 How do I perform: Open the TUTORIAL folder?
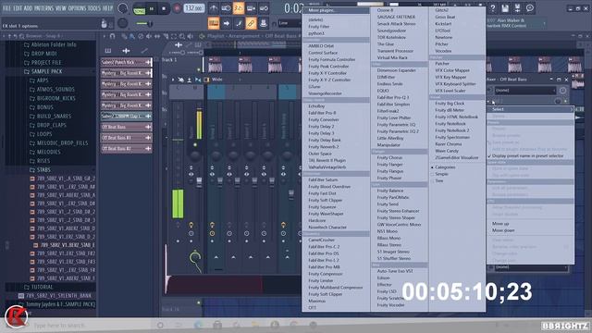(x=38, y=288)
